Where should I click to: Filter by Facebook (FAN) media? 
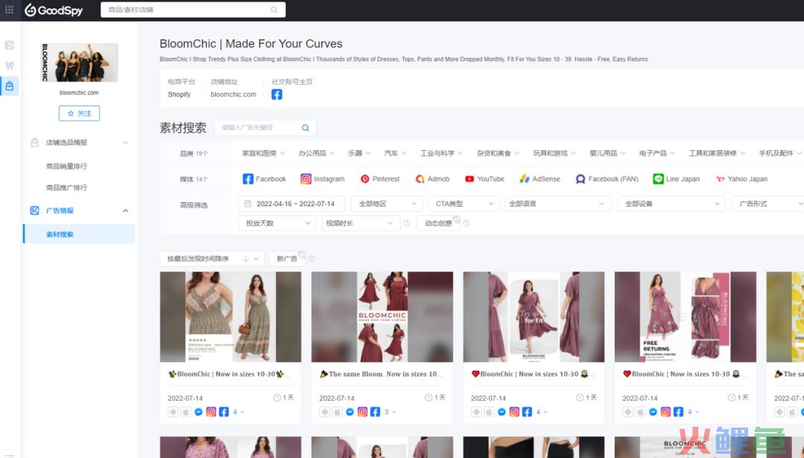607,178
